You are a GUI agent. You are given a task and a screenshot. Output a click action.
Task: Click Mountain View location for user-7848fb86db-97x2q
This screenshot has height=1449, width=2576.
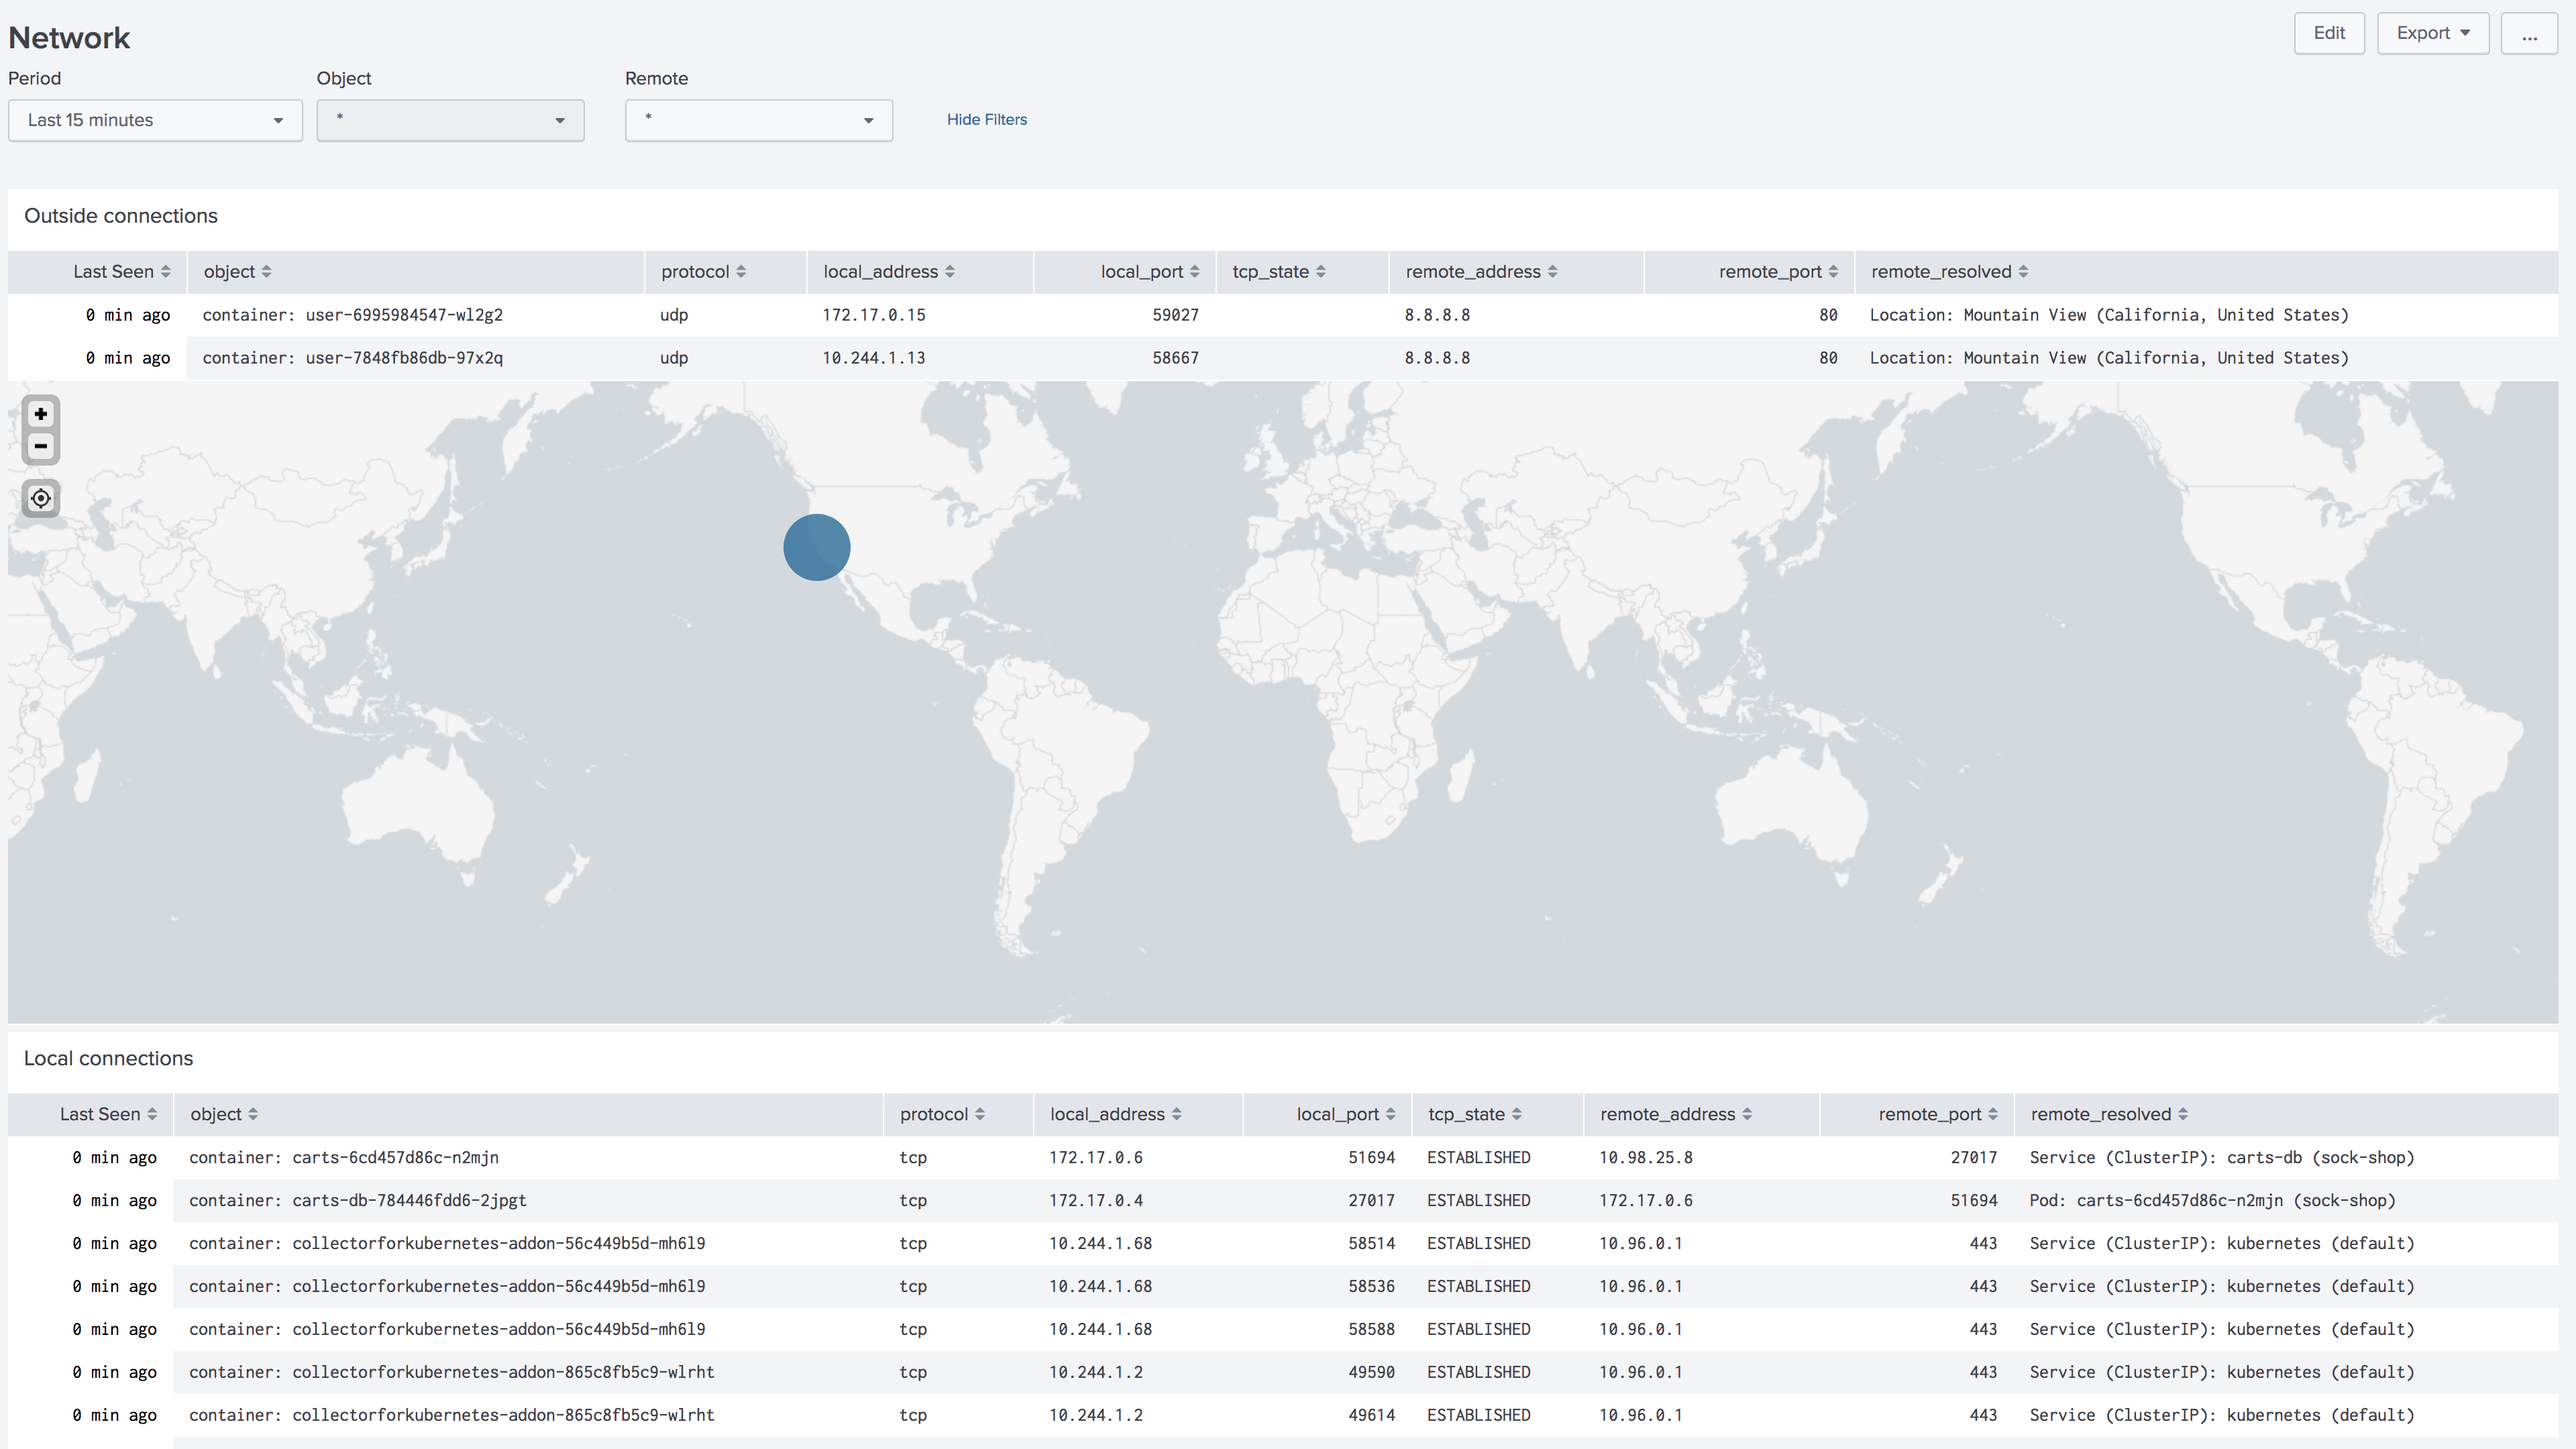2109,358
